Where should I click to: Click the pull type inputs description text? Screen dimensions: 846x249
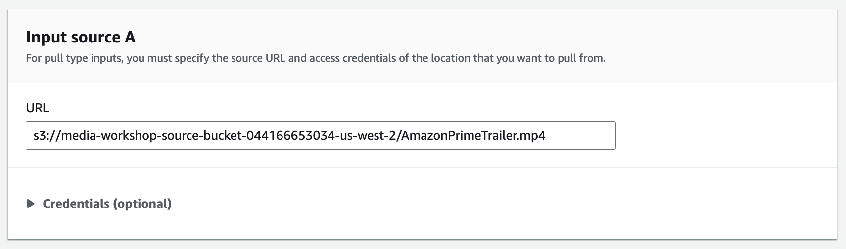point(315,58)
